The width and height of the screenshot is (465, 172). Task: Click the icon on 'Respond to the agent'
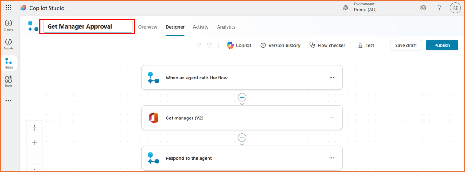[153, 158]
